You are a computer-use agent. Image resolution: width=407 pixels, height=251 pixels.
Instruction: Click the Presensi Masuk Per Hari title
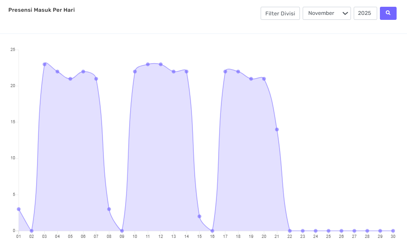click(x=42, y=10)
